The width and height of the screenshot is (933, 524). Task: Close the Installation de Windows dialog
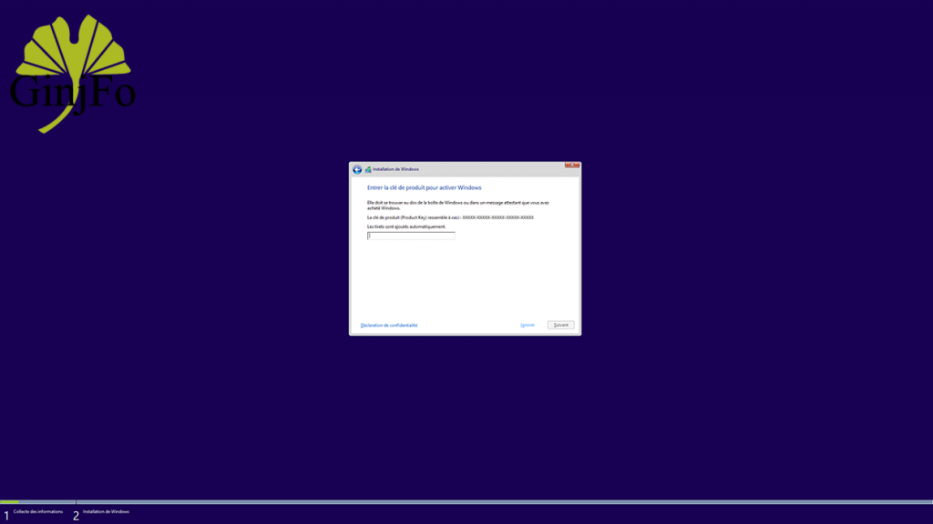[x=572, y=166]
